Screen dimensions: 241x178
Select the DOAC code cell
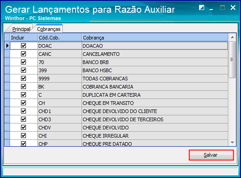[x=60, y=46]
